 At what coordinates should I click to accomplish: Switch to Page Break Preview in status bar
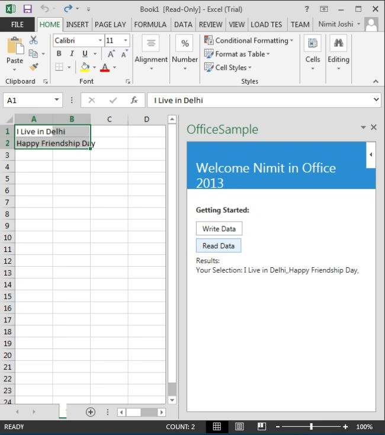click(261, 426)
